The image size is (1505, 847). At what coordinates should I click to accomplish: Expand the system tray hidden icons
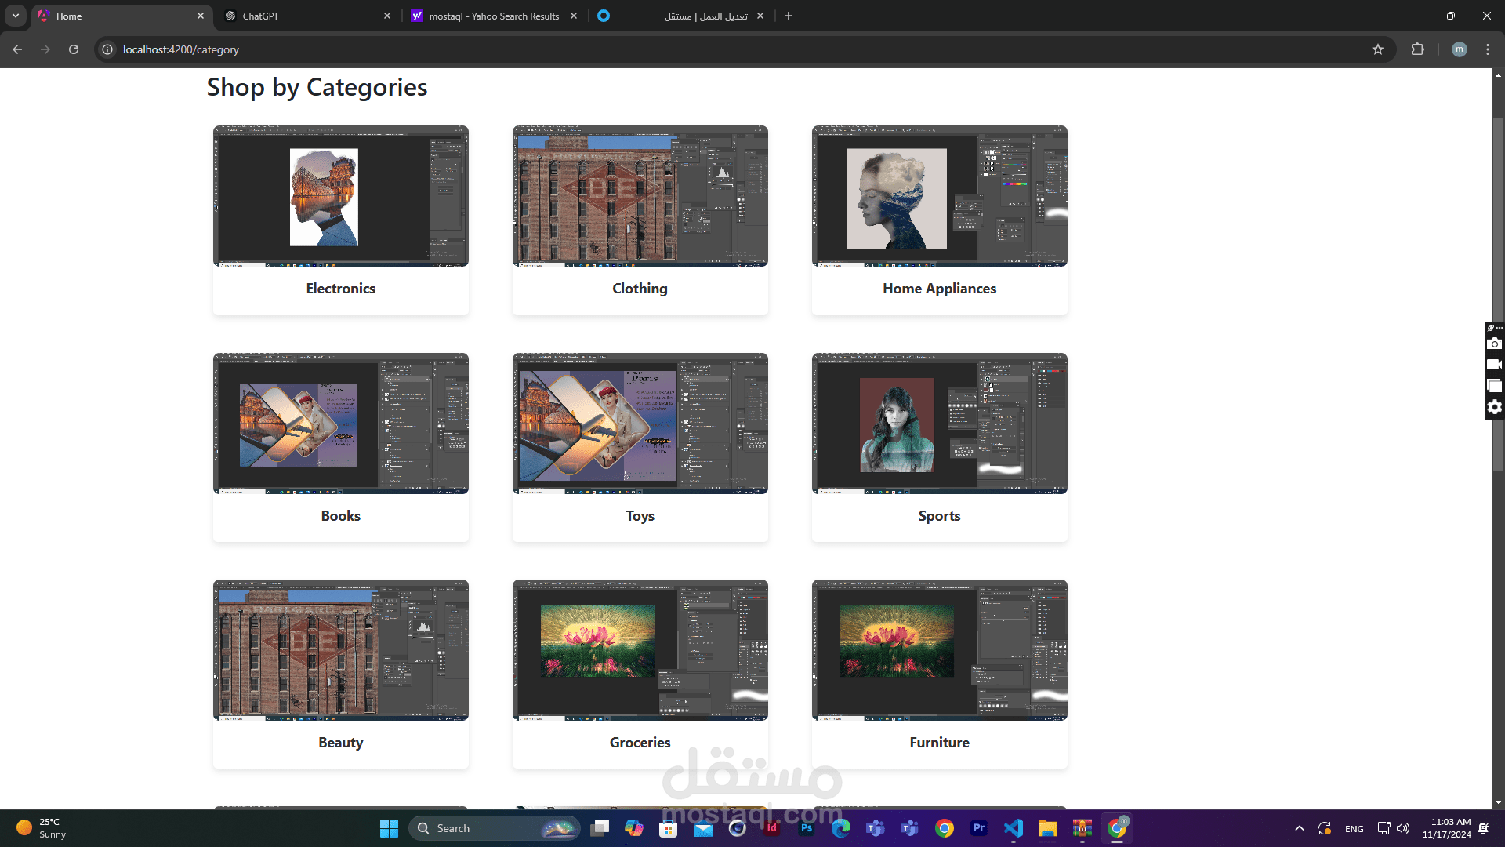(1300, 828)
